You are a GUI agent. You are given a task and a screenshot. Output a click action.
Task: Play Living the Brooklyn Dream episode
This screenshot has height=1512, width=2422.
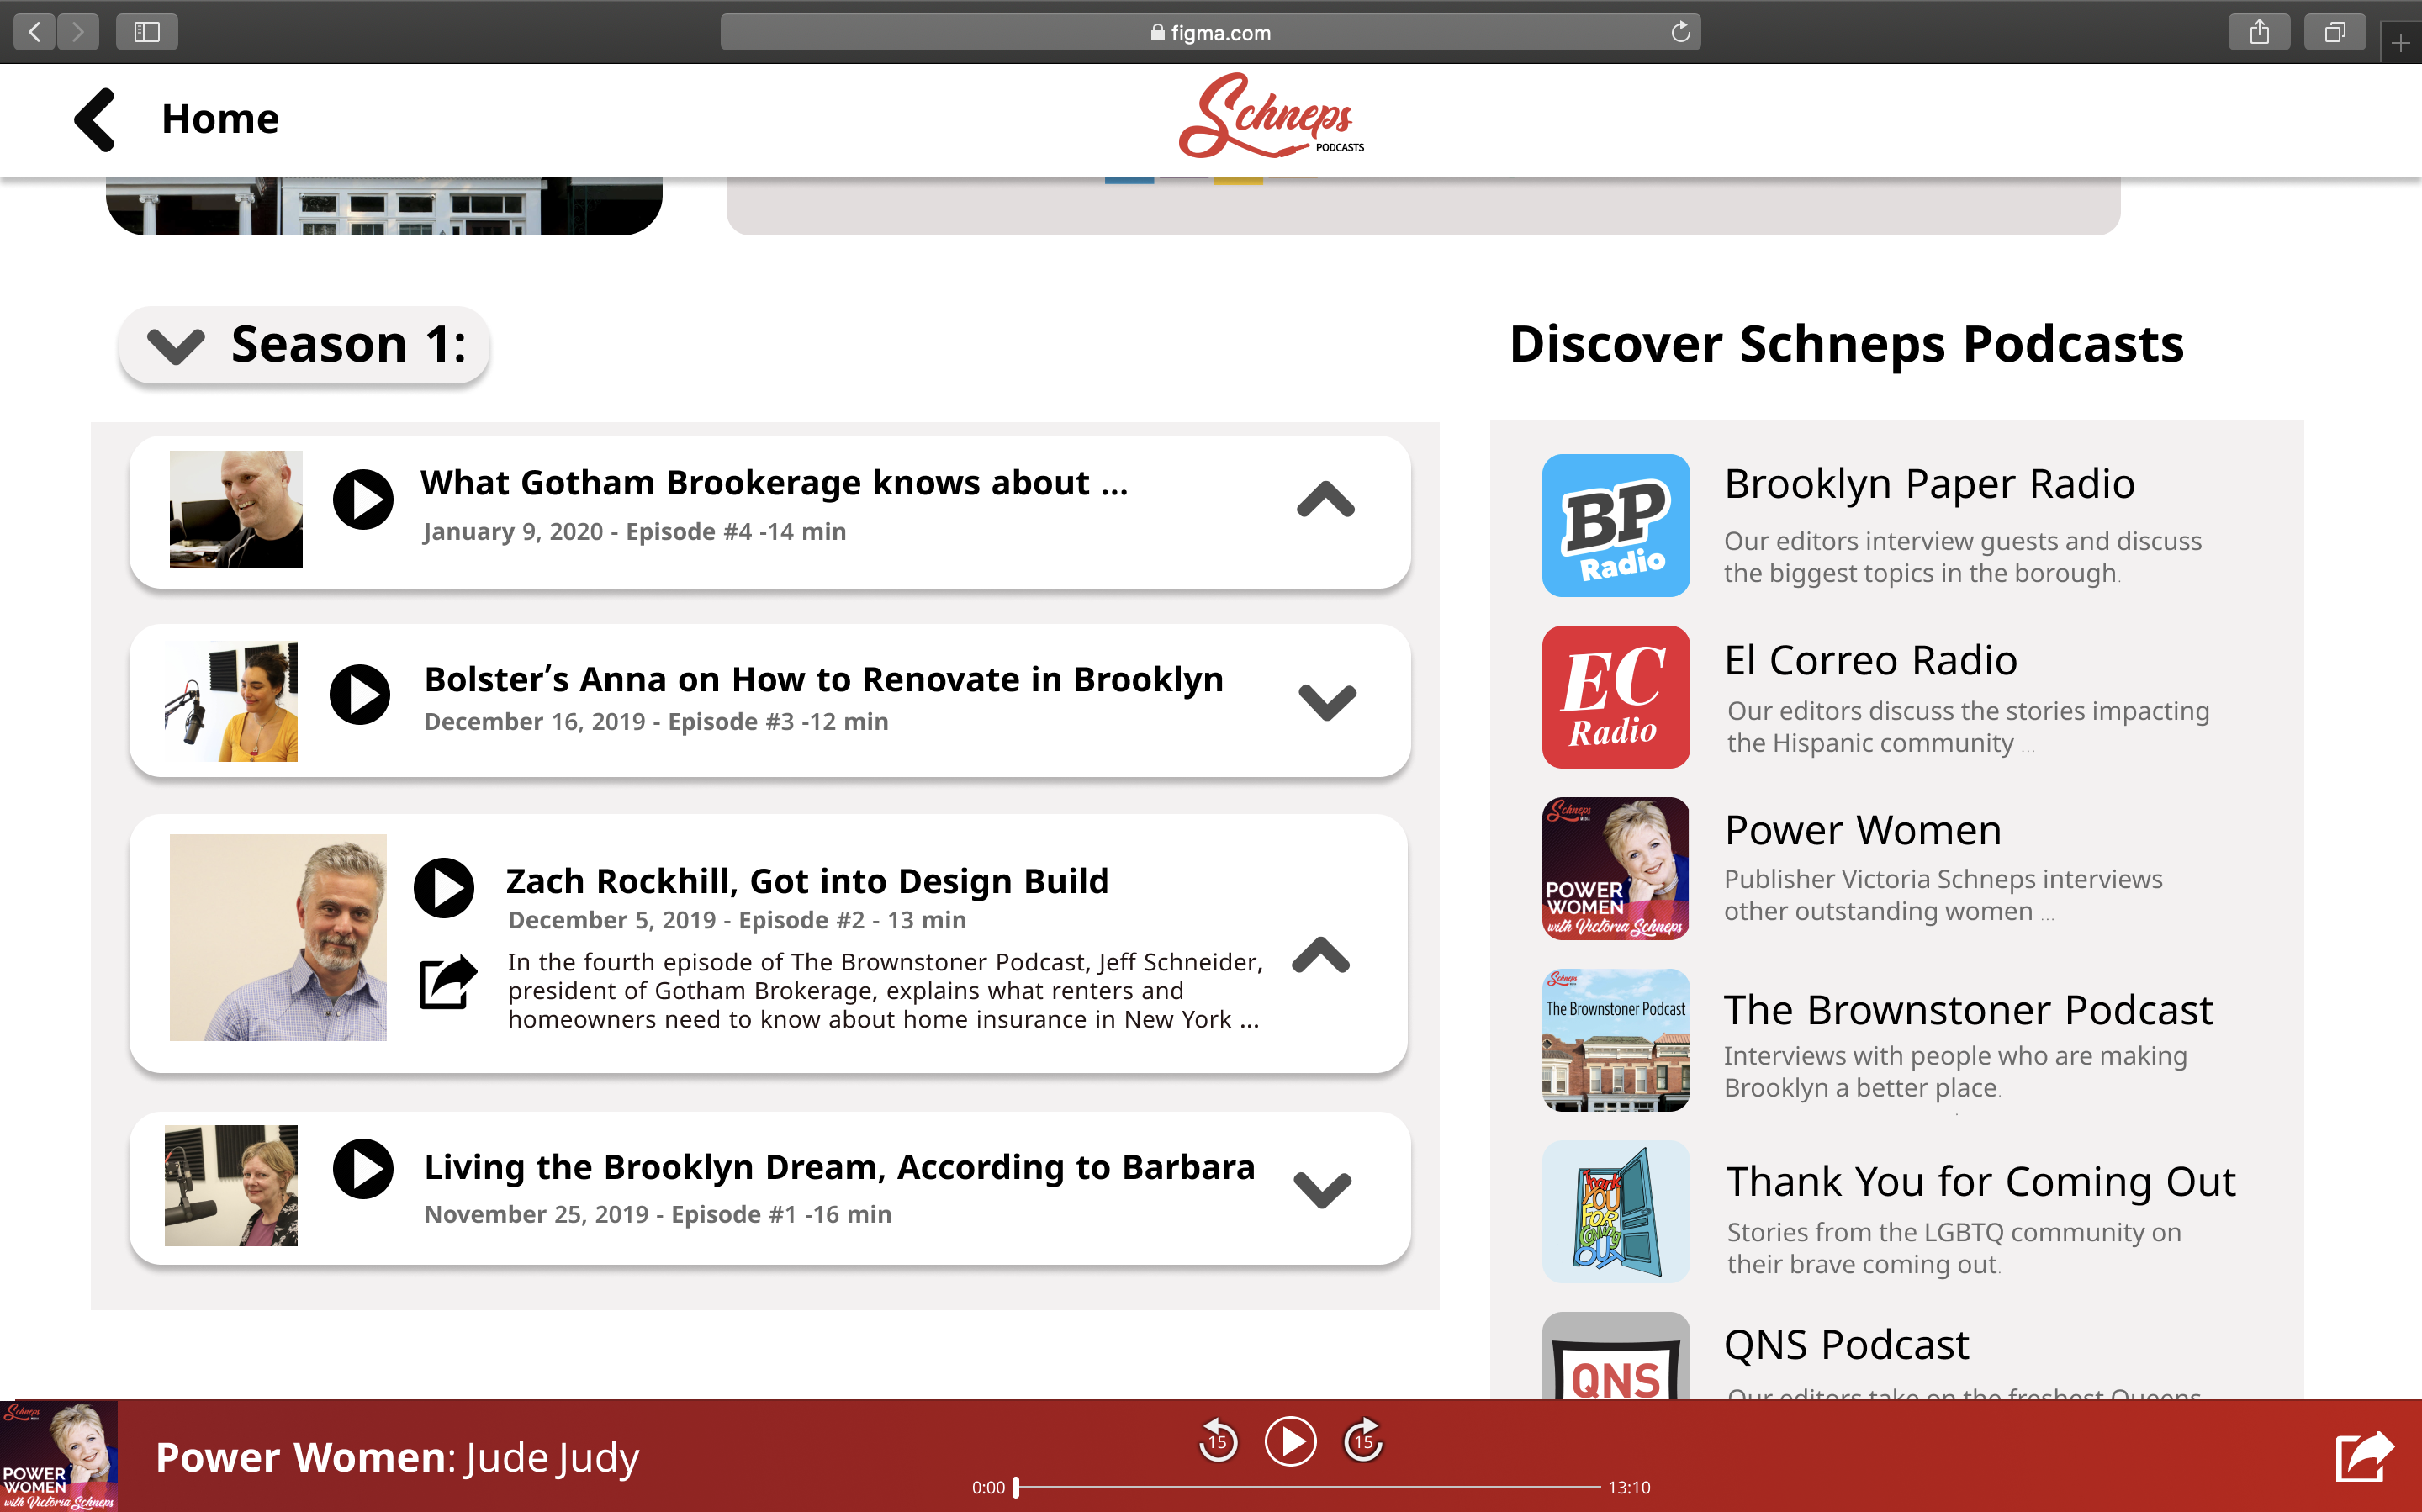pyautogui.click(x=363, y=1168)
